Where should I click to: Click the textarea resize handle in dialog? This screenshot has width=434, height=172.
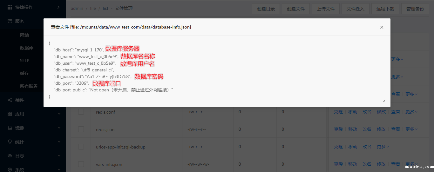click(x=384, y=101)
